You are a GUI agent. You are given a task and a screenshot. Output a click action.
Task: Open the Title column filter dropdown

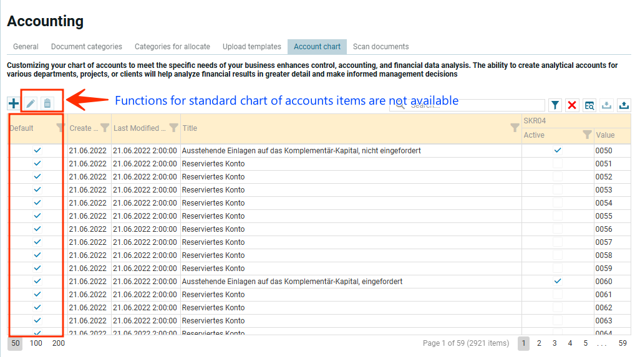pyautogui.click(x=515, y=128)
